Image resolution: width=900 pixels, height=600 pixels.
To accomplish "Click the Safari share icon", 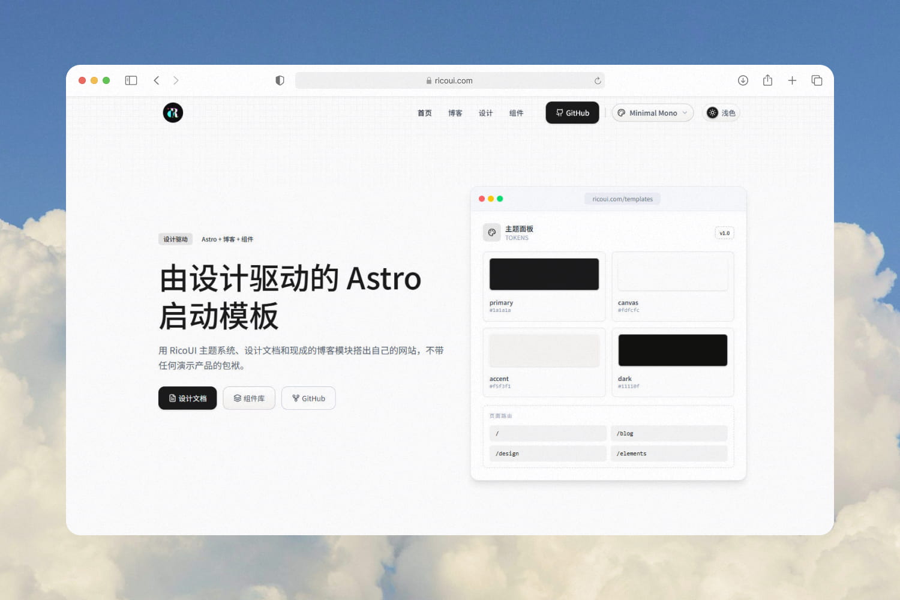I will pyautogui.click(x=767, y=80).
